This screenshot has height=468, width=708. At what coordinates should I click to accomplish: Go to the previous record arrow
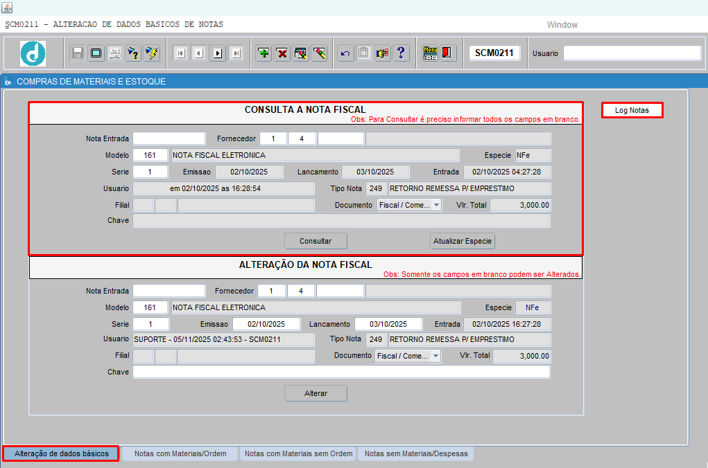[199, 53]
